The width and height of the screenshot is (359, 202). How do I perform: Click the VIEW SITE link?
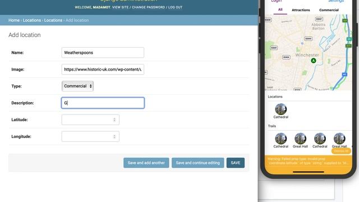coord(120,7)
